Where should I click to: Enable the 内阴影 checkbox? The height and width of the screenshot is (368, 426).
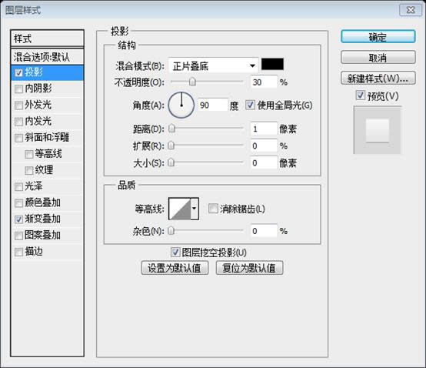[18, 89]
